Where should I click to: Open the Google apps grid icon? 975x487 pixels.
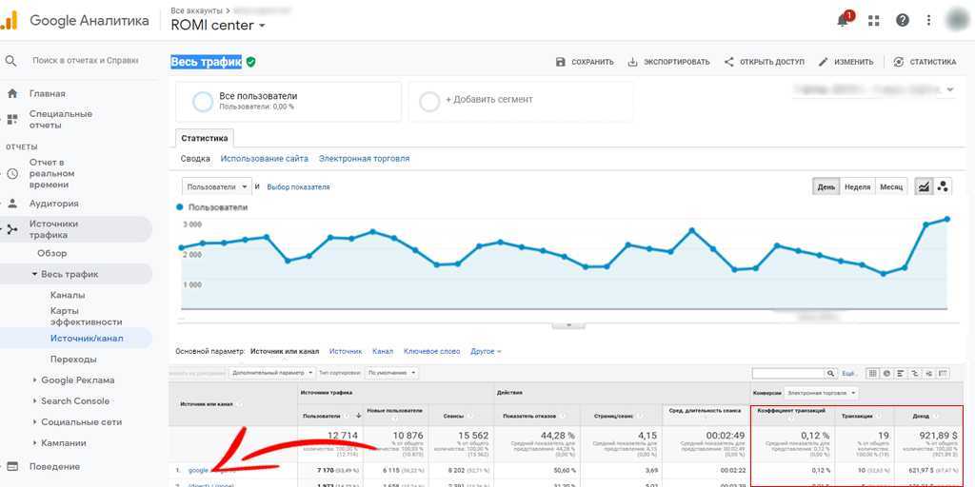tap(874, 20)
